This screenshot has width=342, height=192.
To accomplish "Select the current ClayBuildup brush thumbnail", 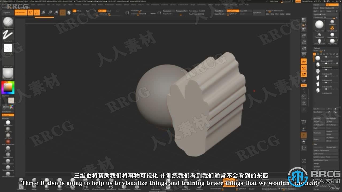I will point(8,22).
